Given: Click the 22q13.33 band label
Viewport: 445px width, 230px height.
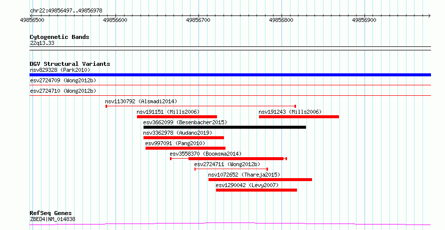Looking at the screenshot, I should 42,43.
